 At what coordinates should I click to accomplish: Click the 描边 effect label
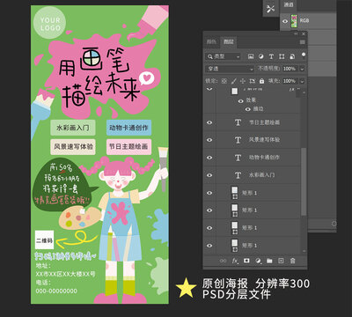coord(258,109)
